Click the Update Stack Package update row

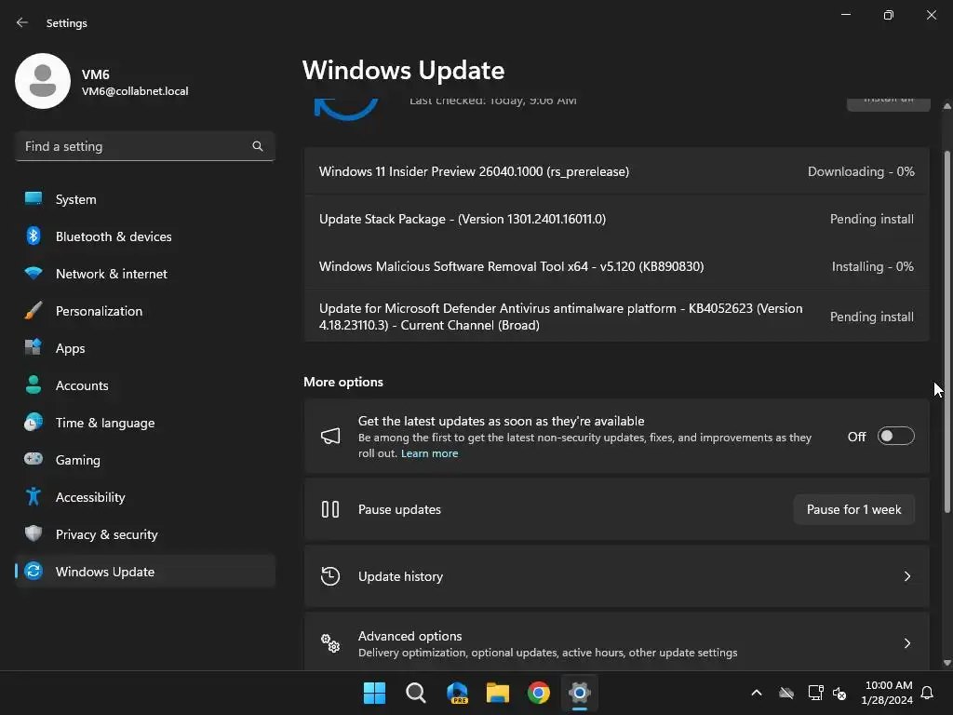(x=616, y=219)
